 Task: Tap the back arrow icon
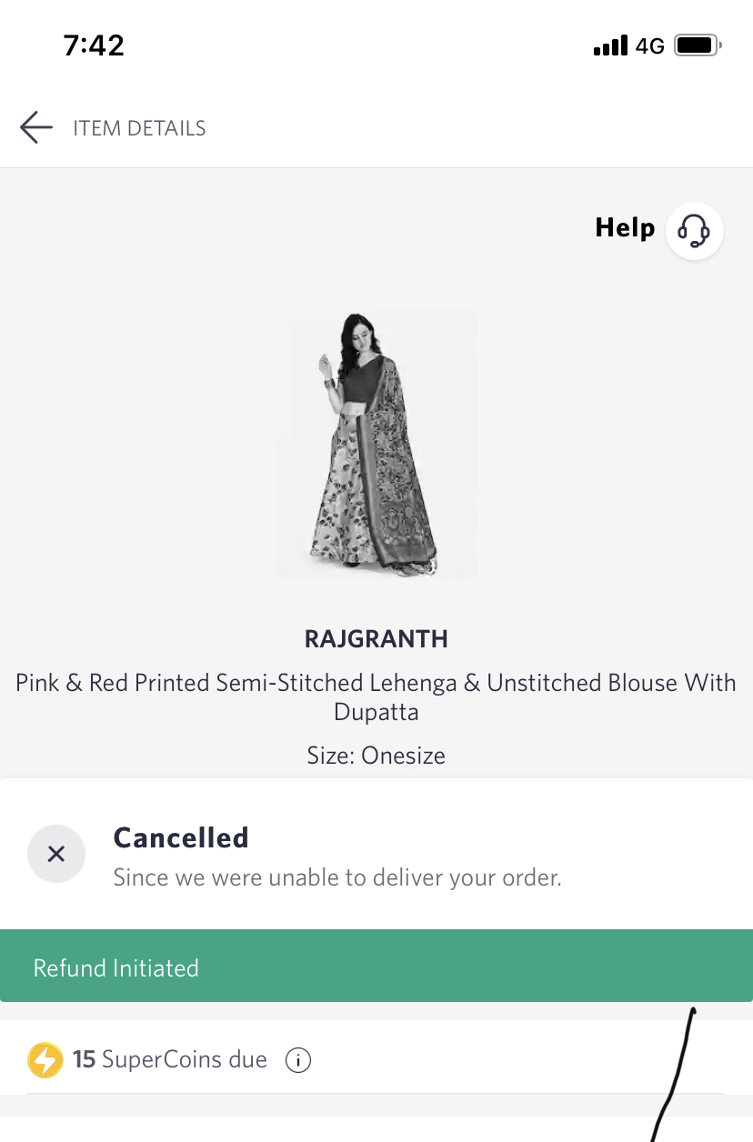[36, 128]
